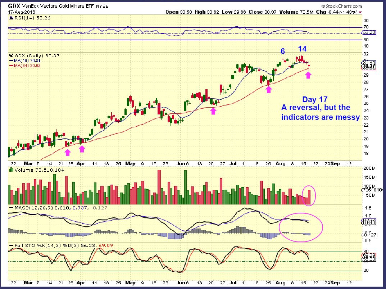Click the blue MA(10) line legend marker
Viewport: 386px width, 289px height.
pyautogui.click(x=11, y=60)
